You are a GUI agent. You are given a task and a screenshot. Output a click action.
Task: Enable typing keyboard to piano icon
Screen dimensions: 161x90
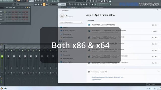tap(36, 4)
